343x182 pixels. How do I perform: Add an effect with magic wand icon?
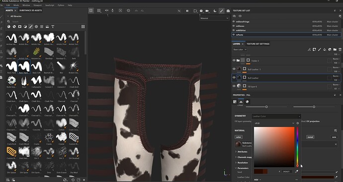pyautogui.click(x=309, y=50)
